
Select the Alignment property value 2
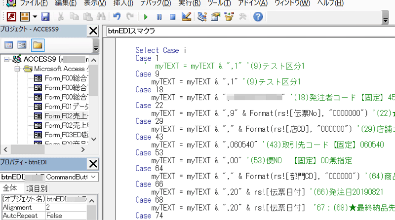coord(66,207)
